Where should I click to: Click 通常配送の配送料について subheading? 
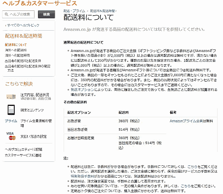83,43
